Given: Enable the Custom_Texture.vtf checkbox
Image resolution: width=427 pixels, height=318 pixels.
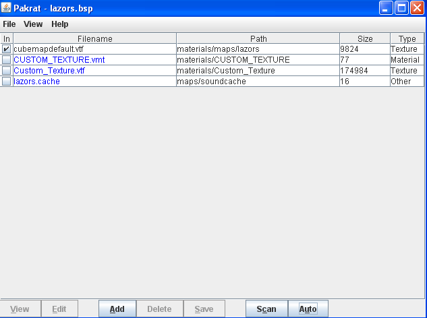Looking at the screenshot, I should pyautogui.click(x=6, y=71).
